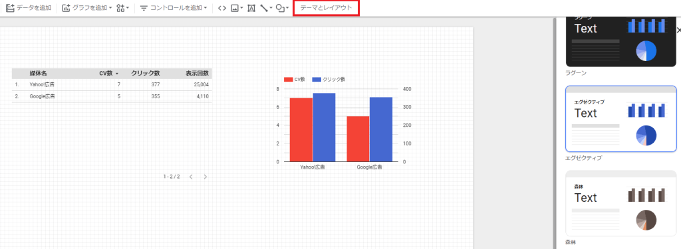
Task: Expand the コントロールを追加 dropdown
Action: [174, 8]
